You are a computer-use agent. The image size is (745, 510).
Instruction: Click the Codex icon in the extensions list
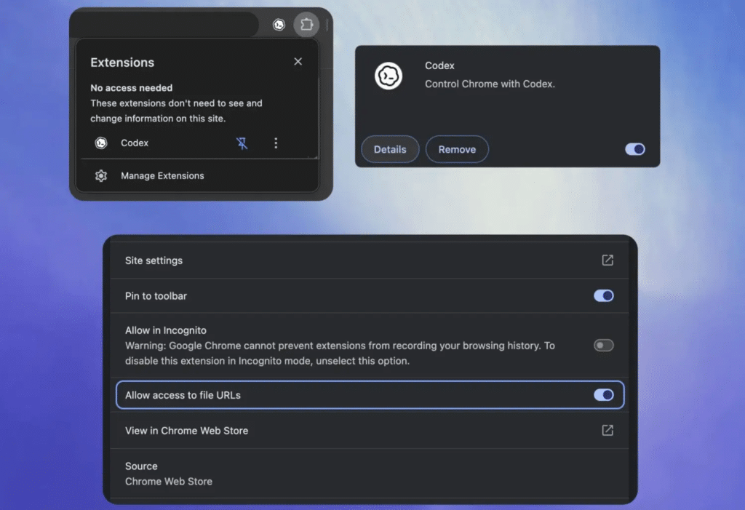100,143
